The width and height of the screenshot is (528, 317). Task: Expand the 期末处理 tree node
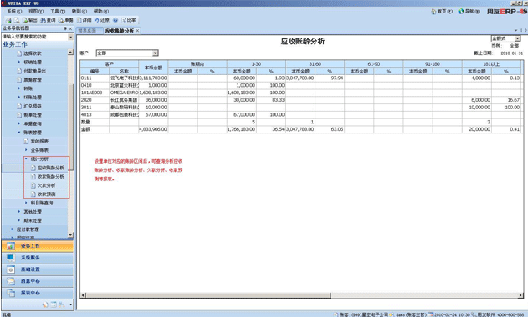pyautogui.click(x=19, y=220)
